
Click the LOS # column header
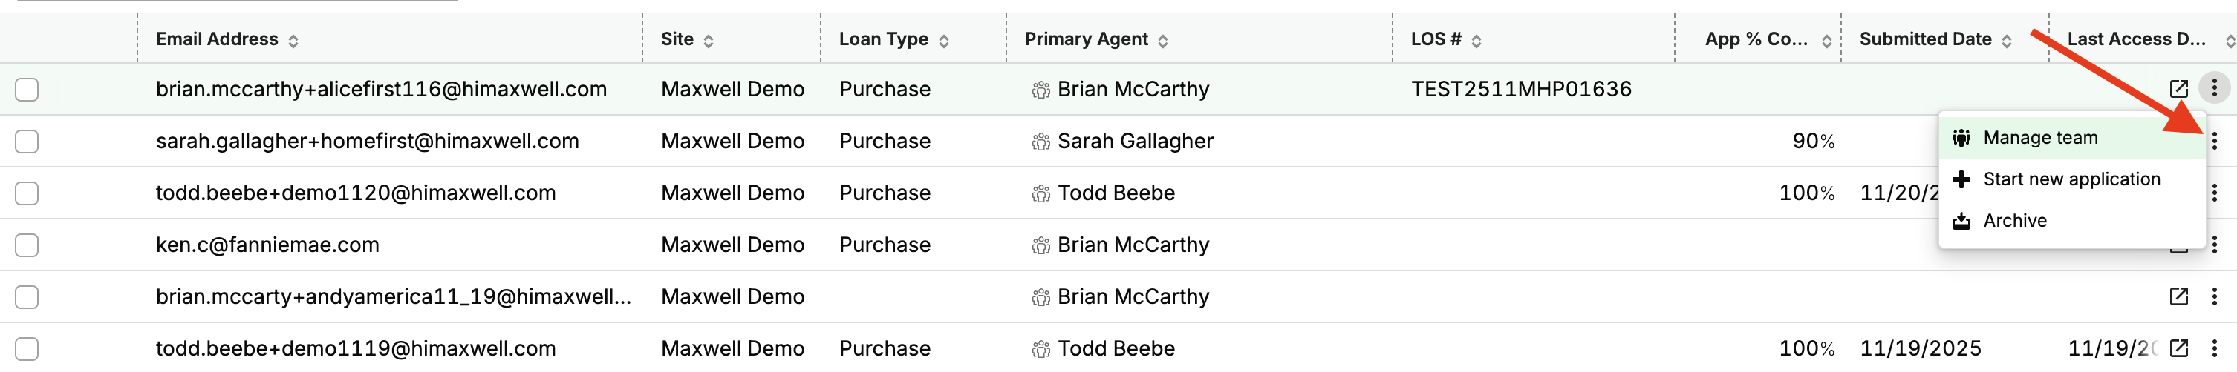[1436, 39]
